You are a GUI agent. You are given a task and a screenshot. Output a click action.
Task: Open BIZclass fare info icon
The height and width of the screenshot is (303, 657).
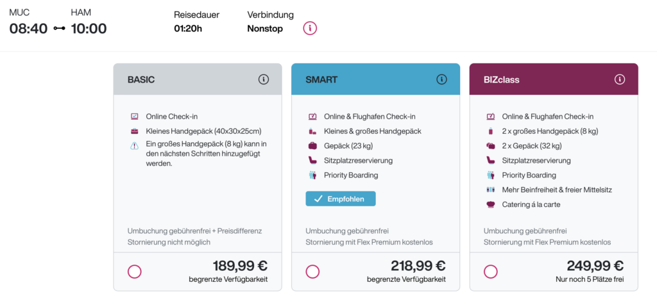click(619, 79)
